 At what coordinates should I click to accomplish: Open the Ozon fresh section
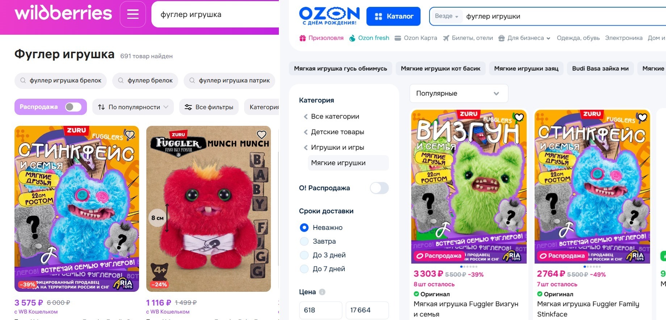coord(369,38)
